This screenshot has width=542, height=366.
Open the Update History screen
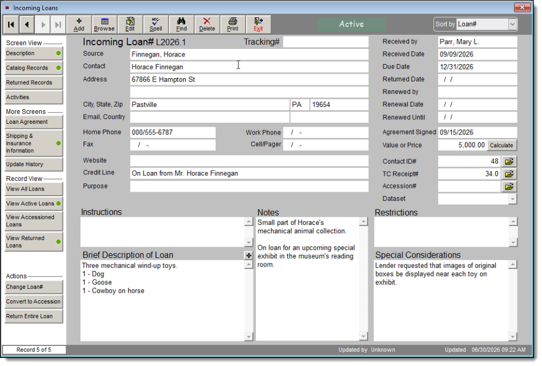pyautogui.click(x=34, y=165)
